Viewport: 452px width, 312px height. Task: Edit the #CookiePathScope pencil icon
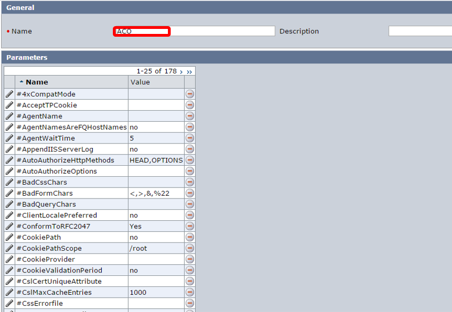click(x=9, y=248)
